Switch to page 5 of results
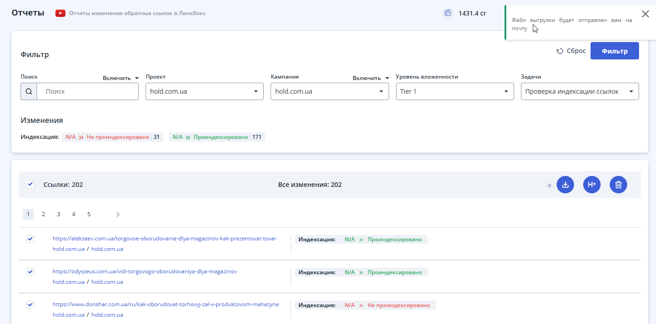 click(89, 214)
